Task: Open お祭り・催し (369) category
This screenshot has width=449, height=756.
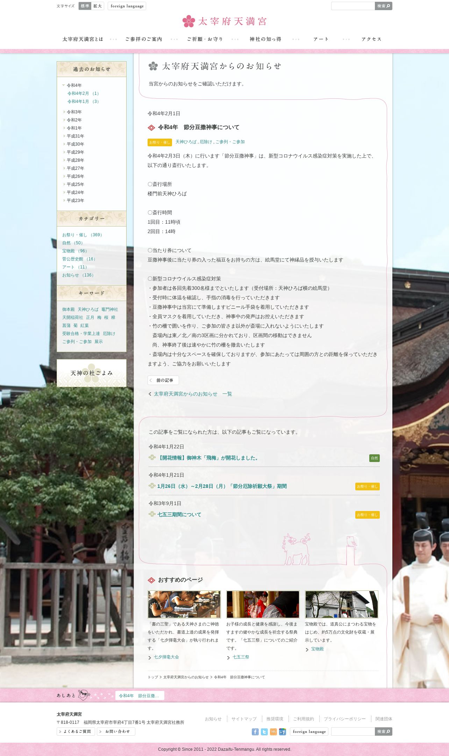Action: 83,235
